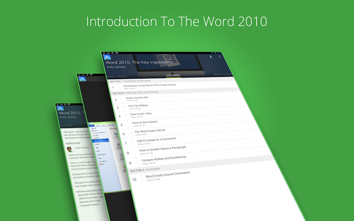The height and width of the screenshot is (221, 354).
Task: Open LECTURES tab on the leftmost screen
Action: tap(66, 126)
